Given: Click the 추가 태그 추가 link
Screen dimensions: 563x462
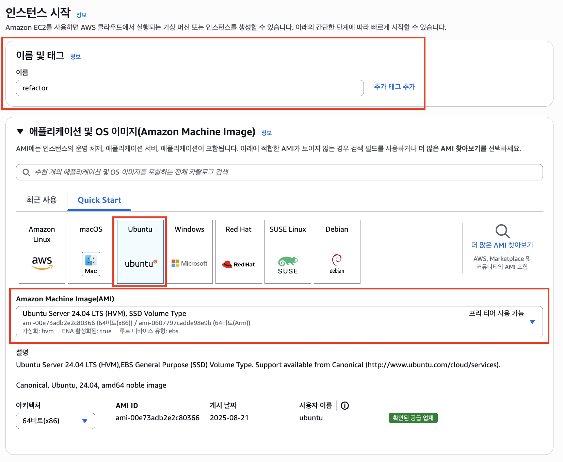Looking at the screenshot, I should (395, 87).
